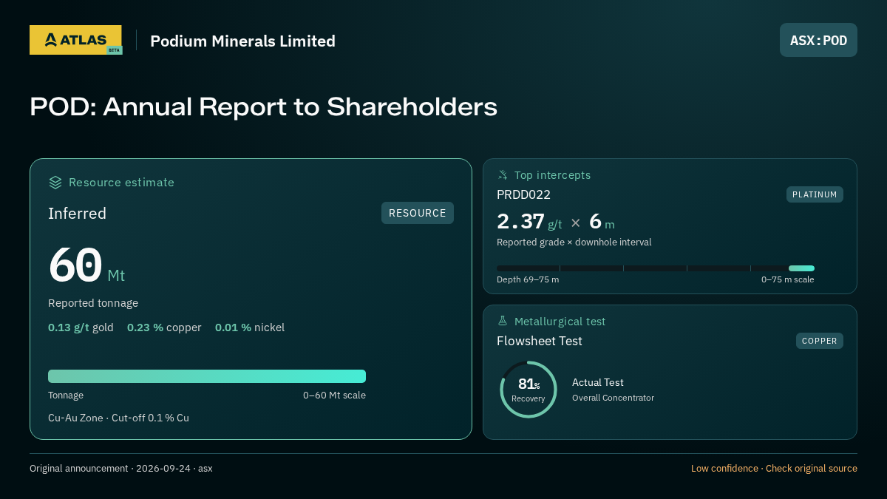The height and width of the screenshot is (499, 887).
Task: Click the layers icon beside Resource estimate
Action: coord(55,182)
